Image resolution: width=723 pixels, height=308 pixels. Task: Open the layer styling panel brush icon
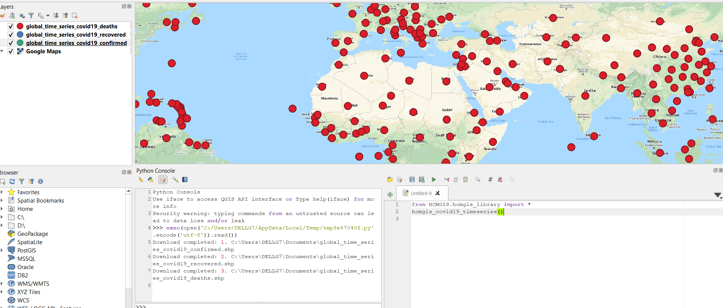click(2, 15)
